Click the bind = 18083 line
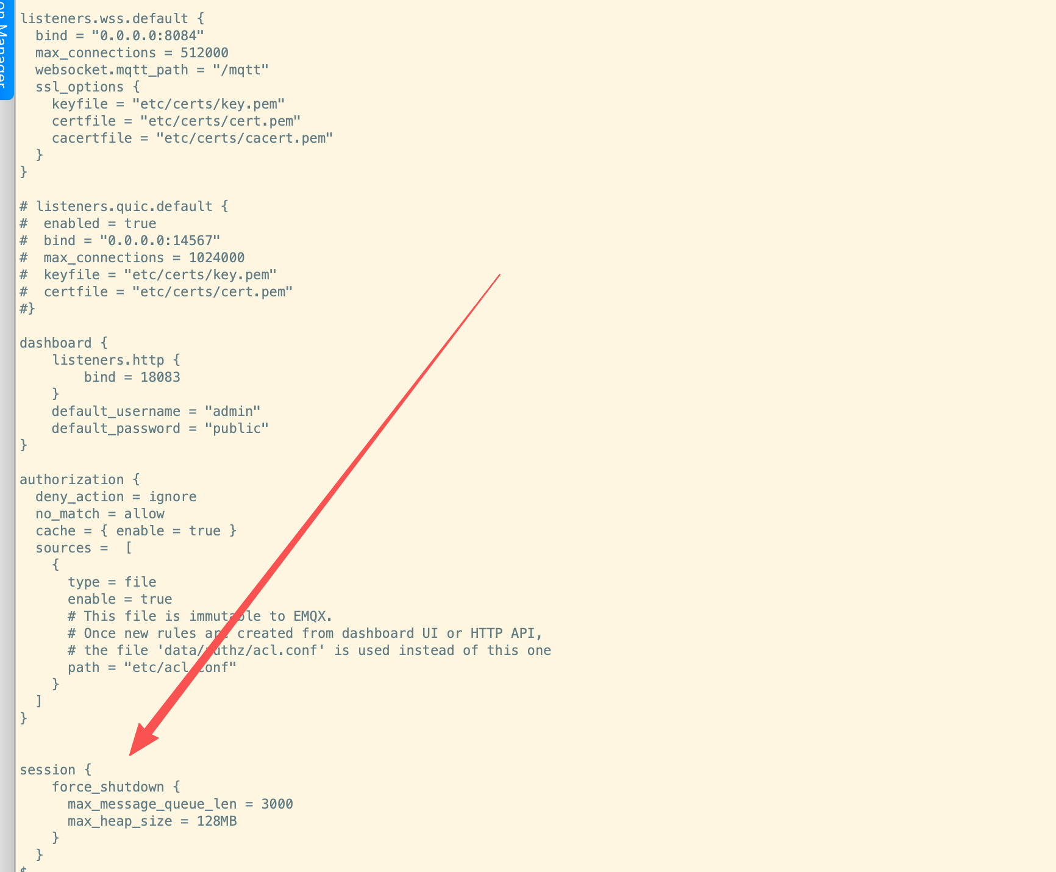 [x=132, y=377]
